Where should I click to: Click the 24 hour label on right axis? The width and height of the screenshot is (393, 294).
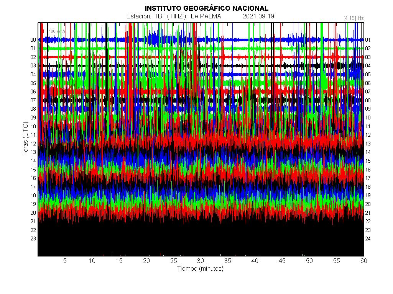(368, 238)
